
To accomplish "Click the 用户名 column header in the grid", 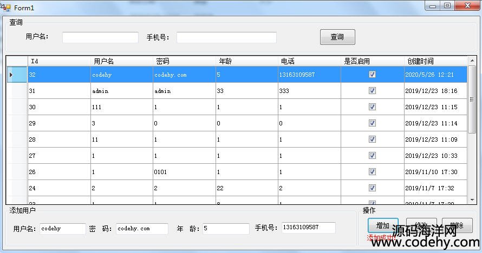I will 122,61.
